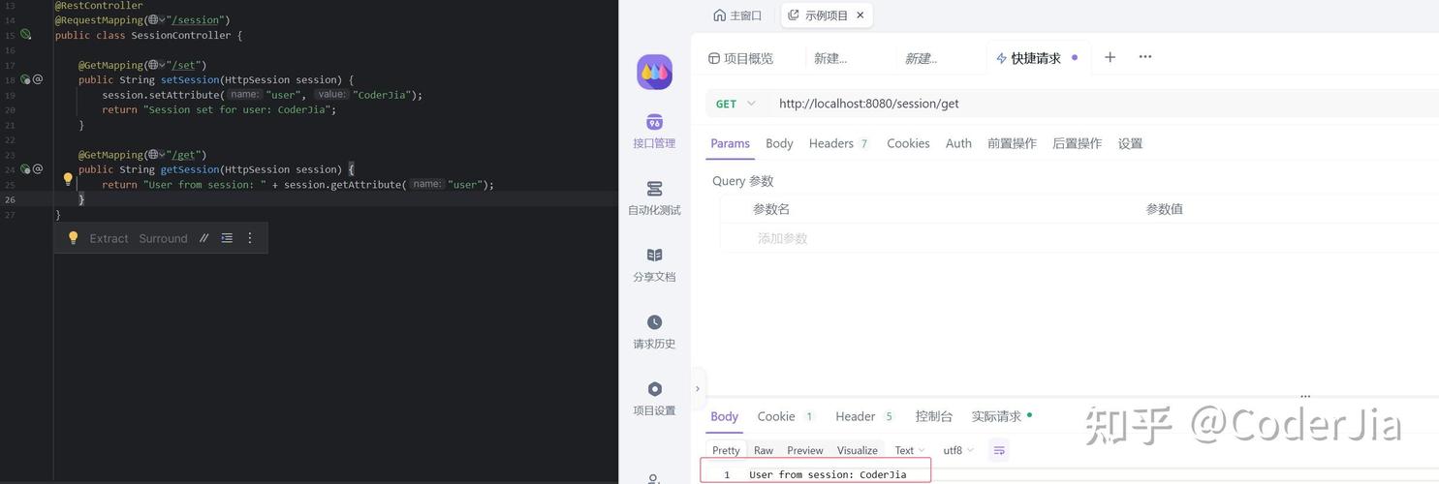
Task: Select the response Cookie 1 tab
Action: coord(786,416)
